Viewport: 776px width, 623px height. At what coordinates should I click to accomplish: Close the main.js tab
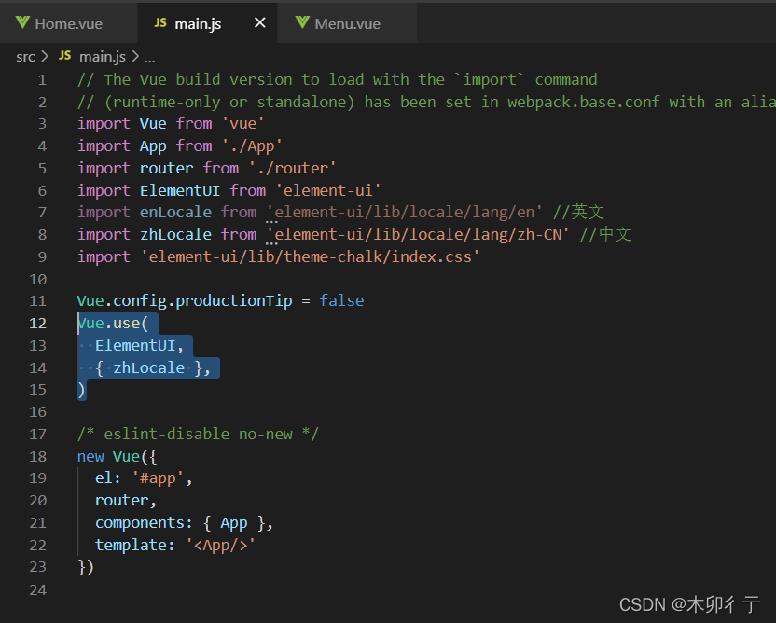click(x=260, y=22)
